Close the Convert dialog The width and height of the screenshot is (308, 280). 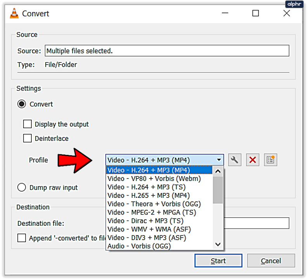point(287,13)
